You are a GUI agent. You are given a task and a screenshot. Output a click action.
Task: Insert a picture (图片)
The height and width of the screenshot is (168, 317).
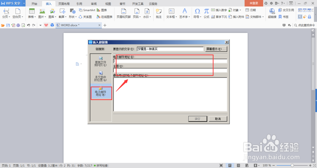[x=42, y=13]
